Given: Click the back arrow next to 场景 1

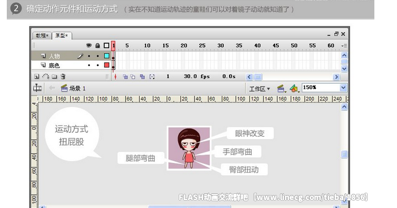Looking at the screenshot, I should tap(52, 88).
